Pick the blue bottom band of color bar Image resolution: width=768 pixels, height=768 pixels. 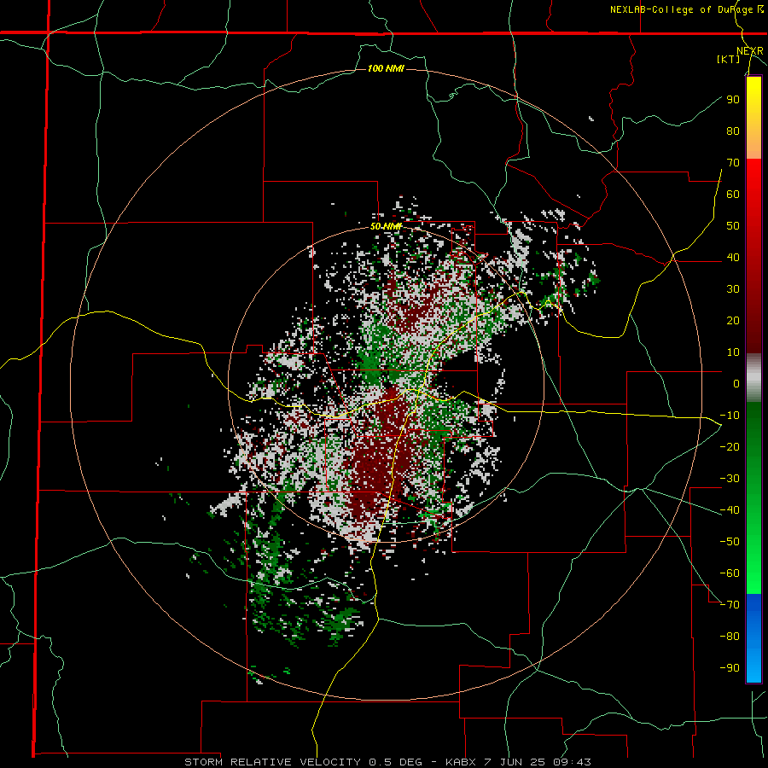[x=753, y=637]
